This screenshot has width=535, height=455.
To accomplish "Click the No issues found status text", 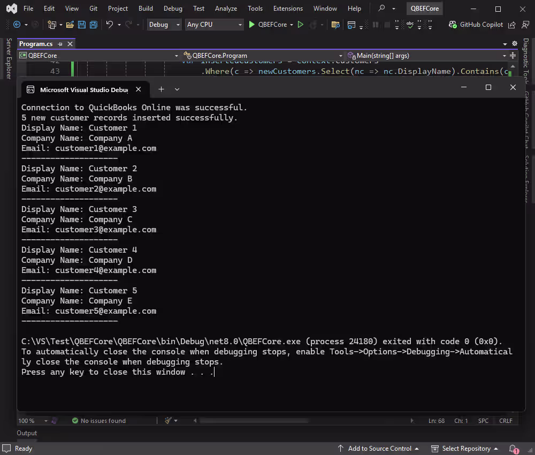I will 103,421.
